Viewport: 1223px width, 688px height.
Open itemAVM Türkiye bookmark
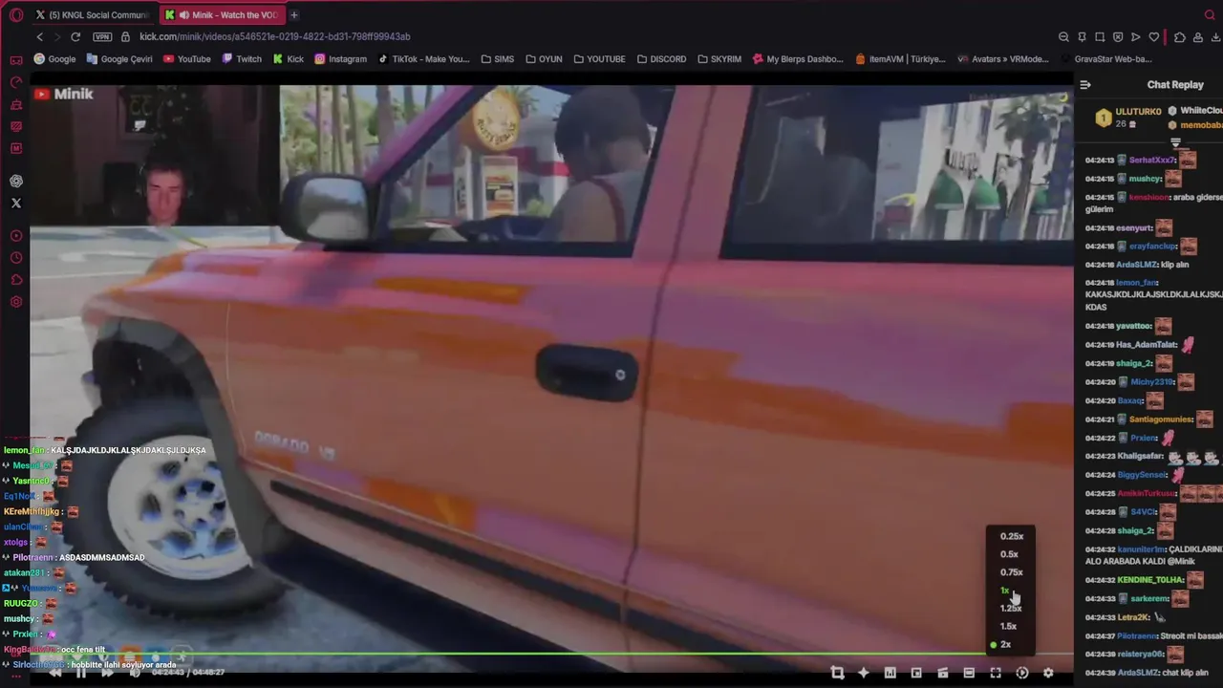click(x=900, y=58)
